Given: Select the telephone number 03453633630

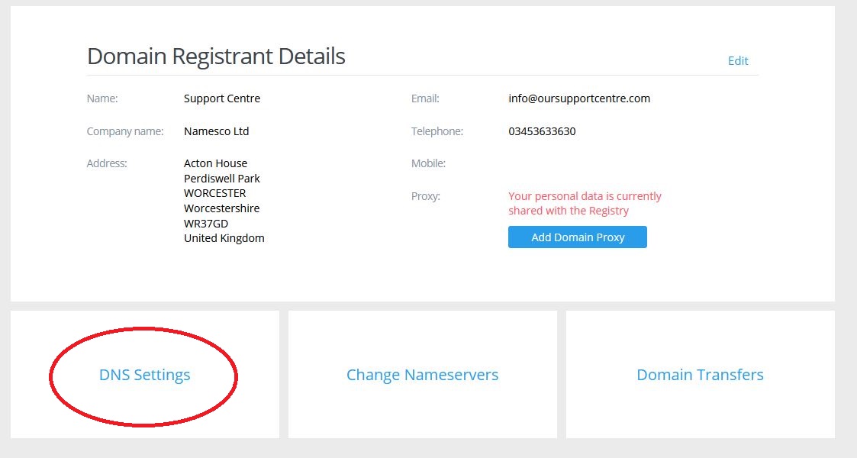Looking at the screenshot, I should [542, 131].
